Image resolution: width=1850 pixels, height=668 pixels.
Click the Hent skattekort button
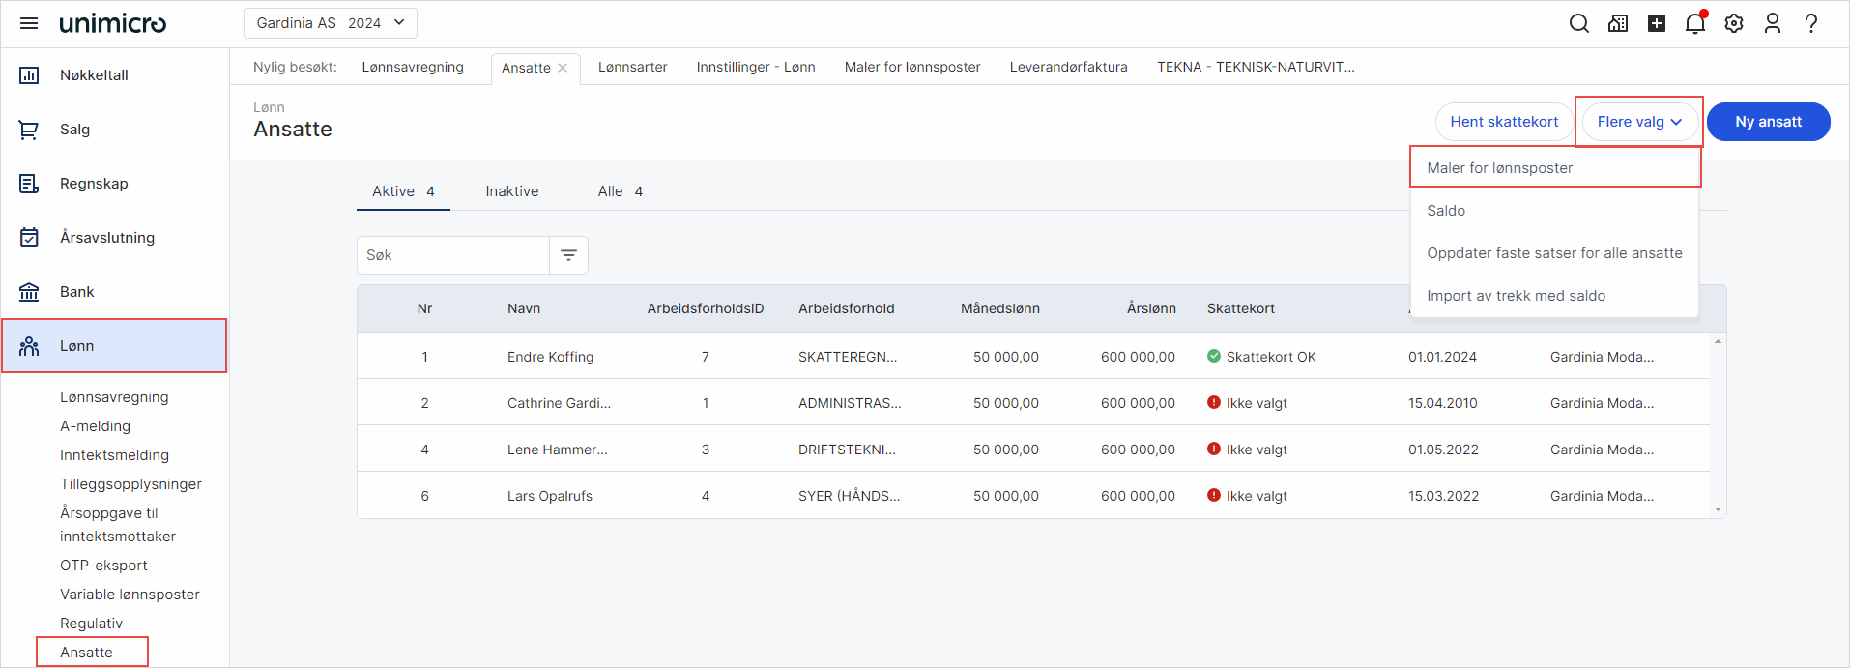(x=1504, y=122)
